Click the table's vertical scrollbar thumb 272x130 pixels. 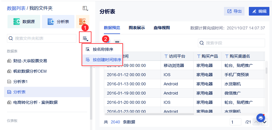point(267,71)
